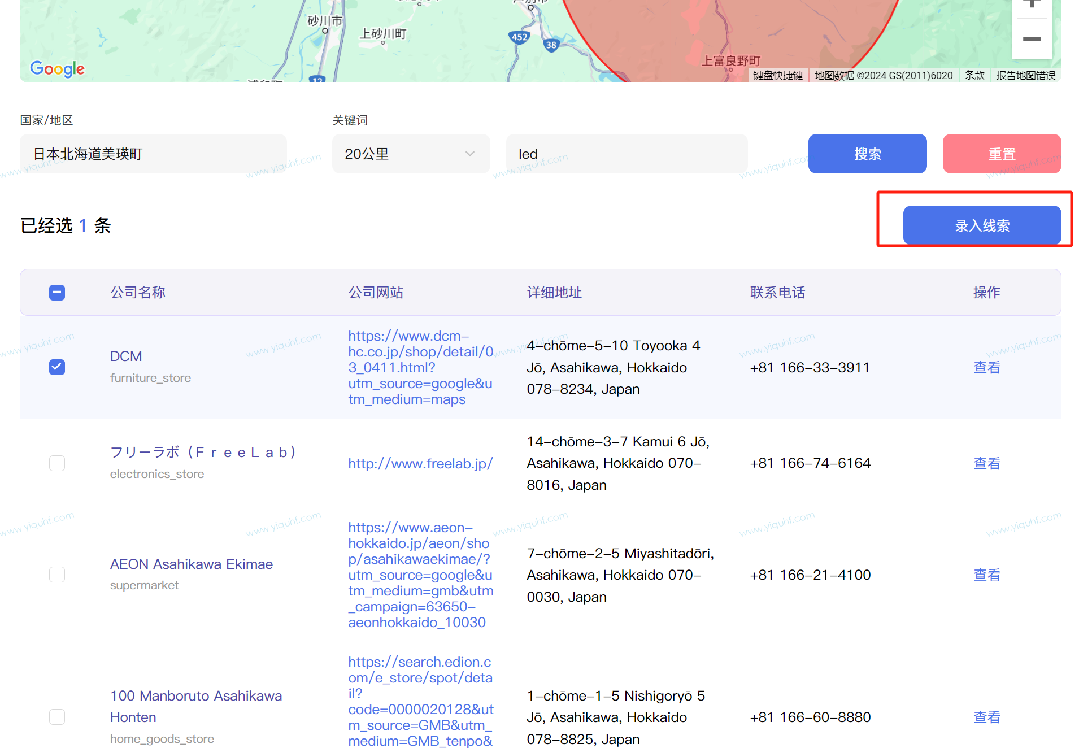Zoom out the map with minus button

[x=1032, y=39]
